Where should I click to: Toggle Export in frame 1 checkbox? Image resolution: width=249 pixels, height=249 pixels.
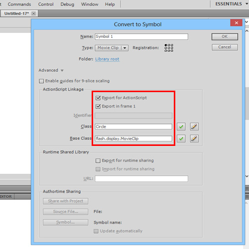point(98,106)
